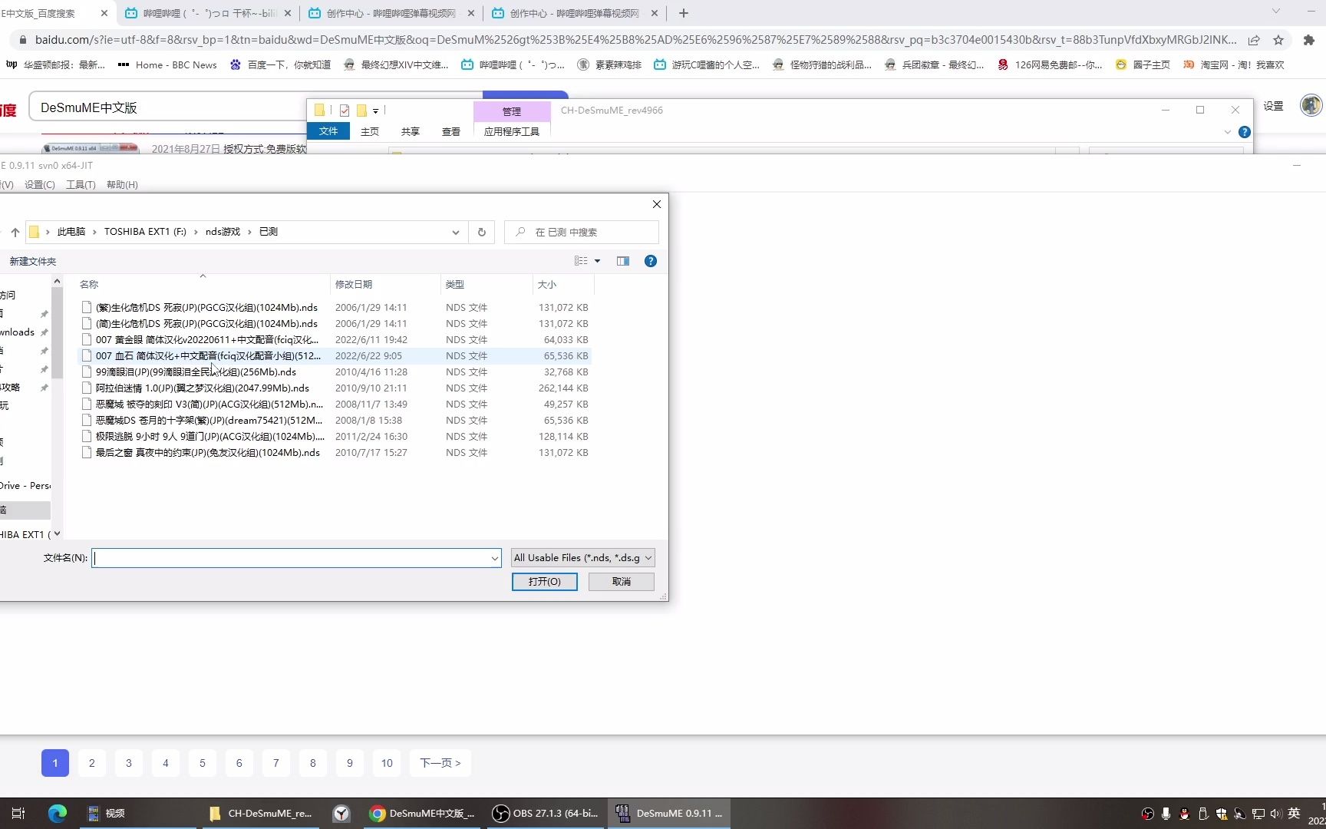Open Home - BBC News bookmark
The image size is (1326, 829).
[167, 65]
